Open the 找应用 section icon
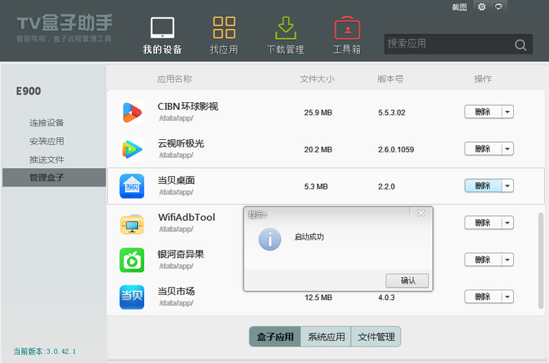Viewport: 549px width, 363px height. click(x=224, y=27)
